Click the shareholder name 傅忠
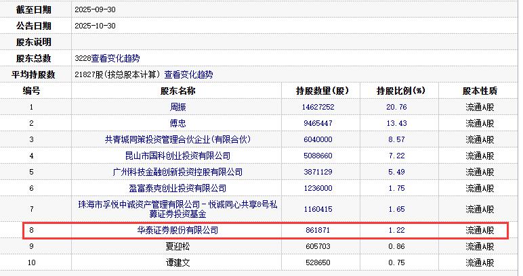 178,123
